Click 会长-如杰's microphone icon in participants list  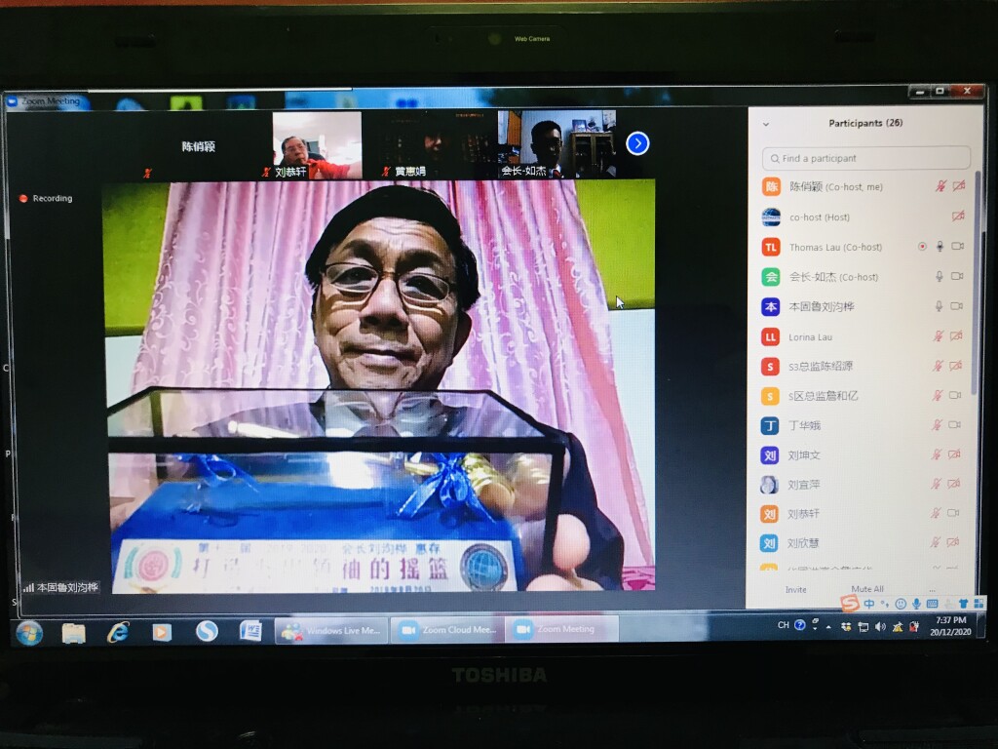pos(940,277)
